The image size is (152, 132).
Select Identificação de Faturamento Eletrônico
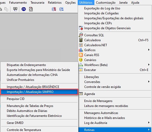(39, 116)
